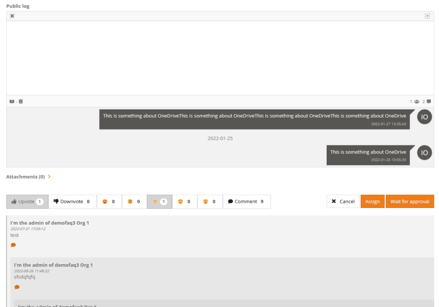Open the Comment section with 9 comments
The image size is (439, 307).
246,202
